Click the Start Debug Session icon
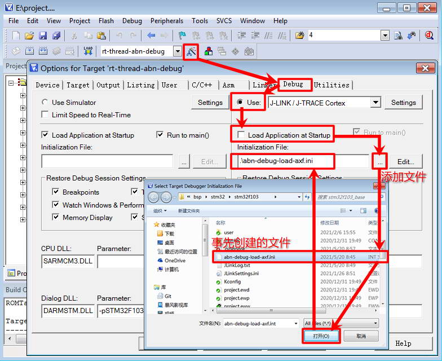The width and height of the screenshot is (442, 361). pyautogui.click(x=428, y=35)
